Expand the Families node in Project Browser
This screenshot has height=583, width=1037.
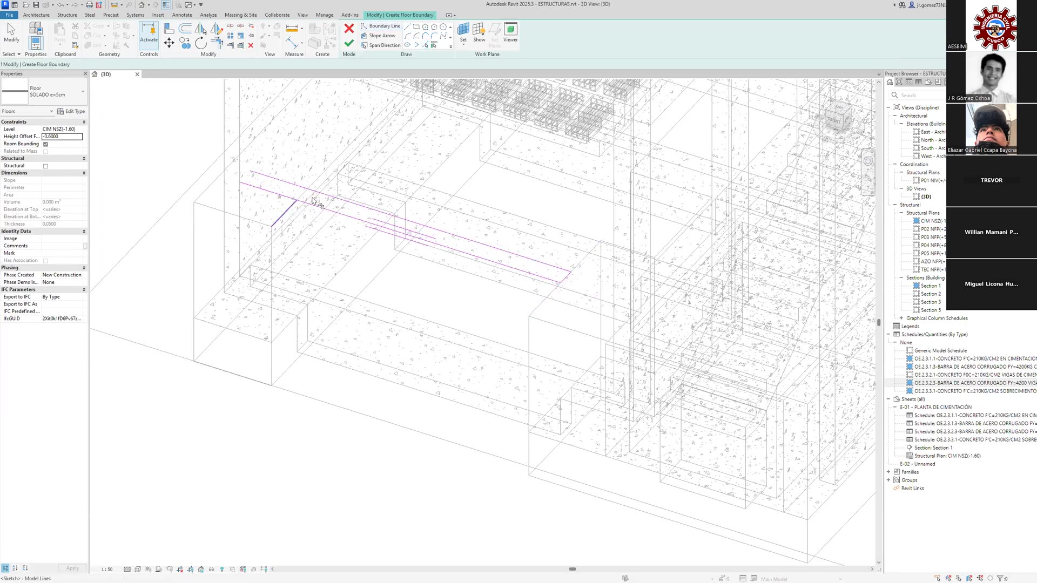click(x=887, y=472)
